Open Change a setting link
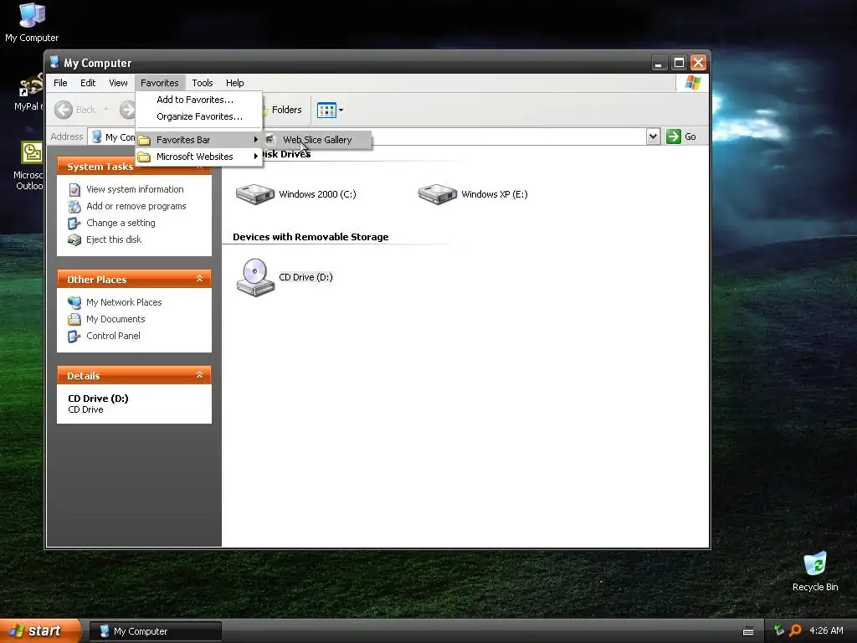The height and width of the screenshot is (643, 857). point(121,223)
